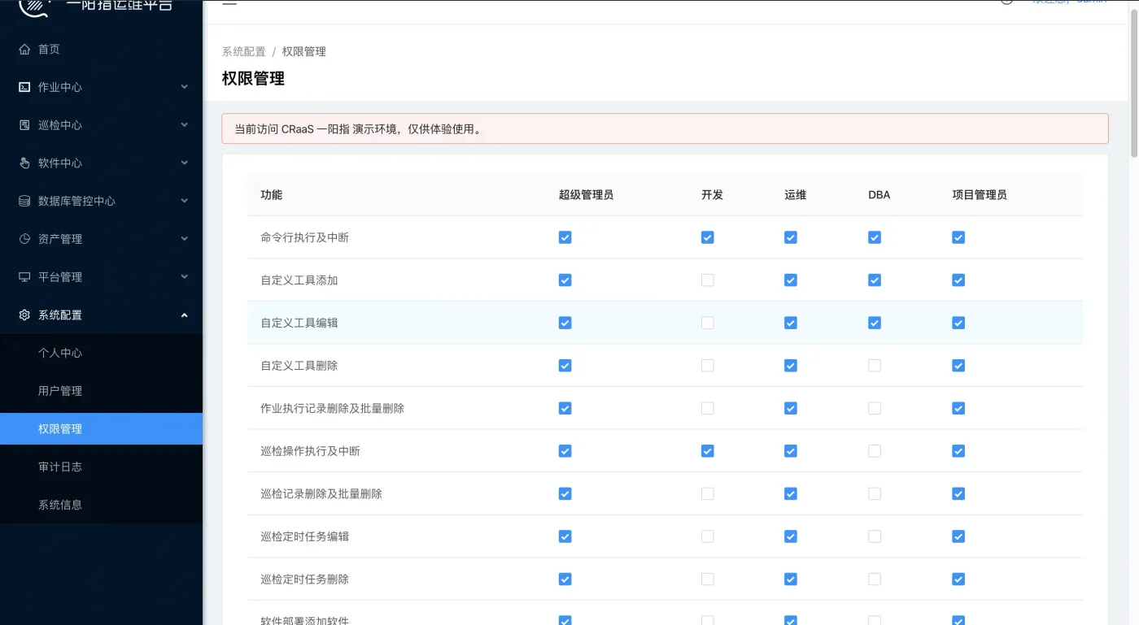Click the 作业执行记录删除及批量删除 row label
Image resolution: width=1139 pixels, height=625 pixels.
click(x=333, y=408)
